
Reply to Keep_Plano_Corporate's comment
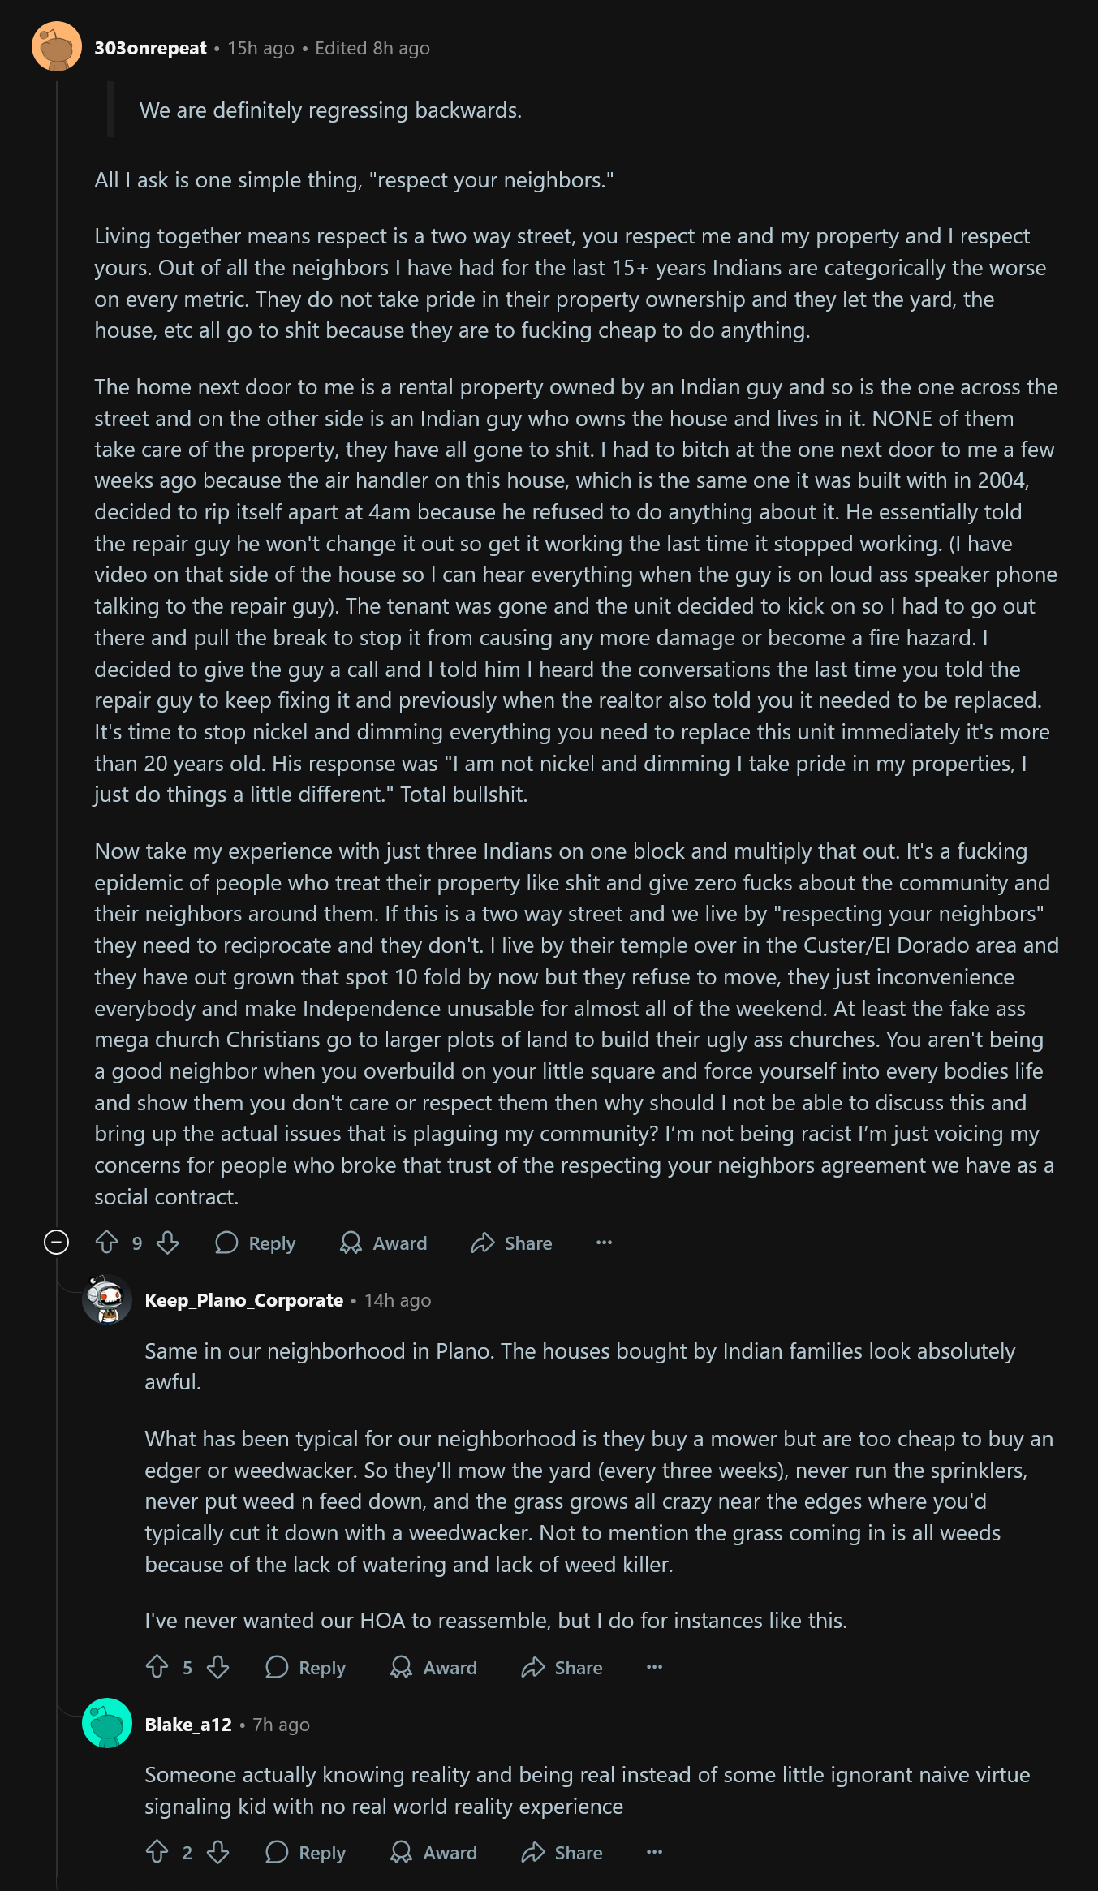pyautogui.click(x=306, y=1667)
